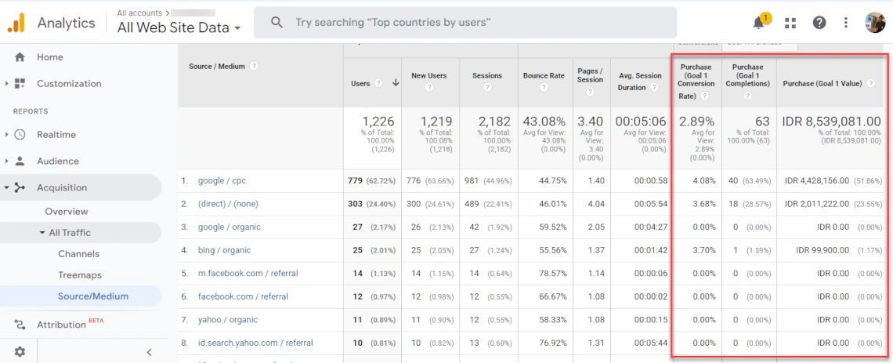The height and width of the screenshot is (363, 893).
Task: Open the All Web Site Data dropdown
Action: [179, 27]
